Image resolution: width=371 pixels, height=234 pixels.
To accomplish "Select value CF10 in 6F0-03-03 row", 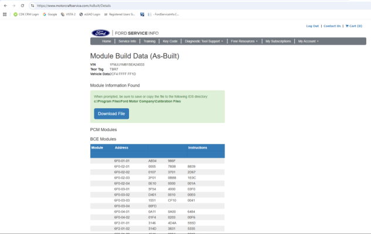I will (x=172, y=201).
